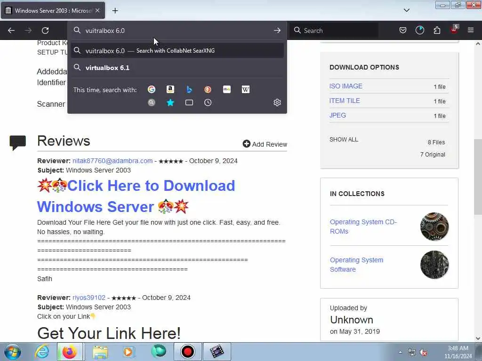Open Operating System Software collection
The height and width of the screenshot is (361, 482).
357,265
